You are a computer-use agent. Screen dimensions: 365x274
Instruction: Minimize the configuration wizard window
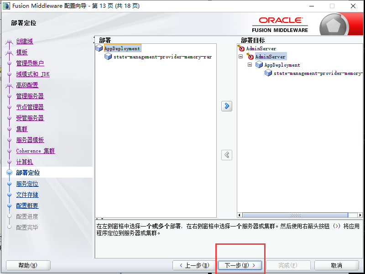point(312,6)
